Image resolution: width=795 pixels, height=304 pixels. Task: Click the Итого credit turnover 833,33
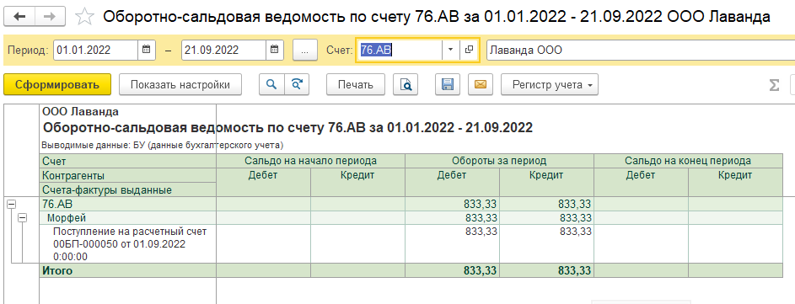[546, 270]
